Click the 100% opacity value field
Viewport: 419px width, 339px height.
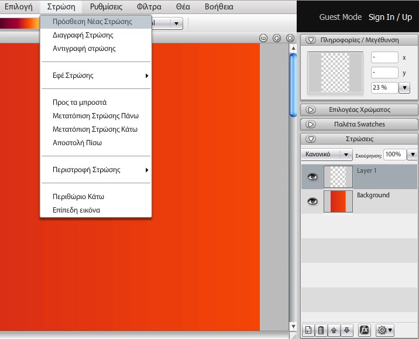395,155
